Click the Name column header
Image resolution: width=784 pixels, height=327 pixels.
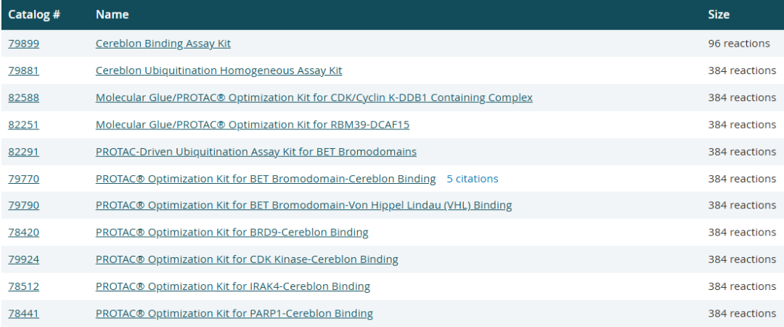click(112, 15)
